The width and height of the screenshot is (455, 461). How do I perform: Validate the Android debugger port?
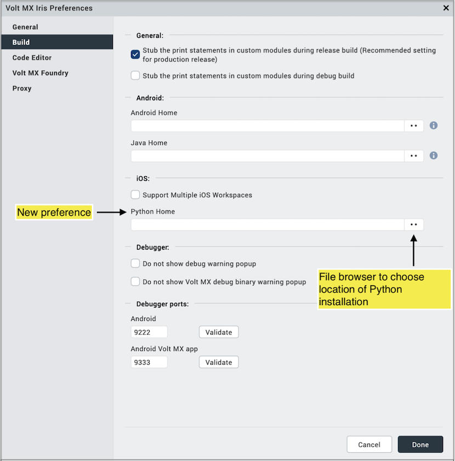[219, 332]
